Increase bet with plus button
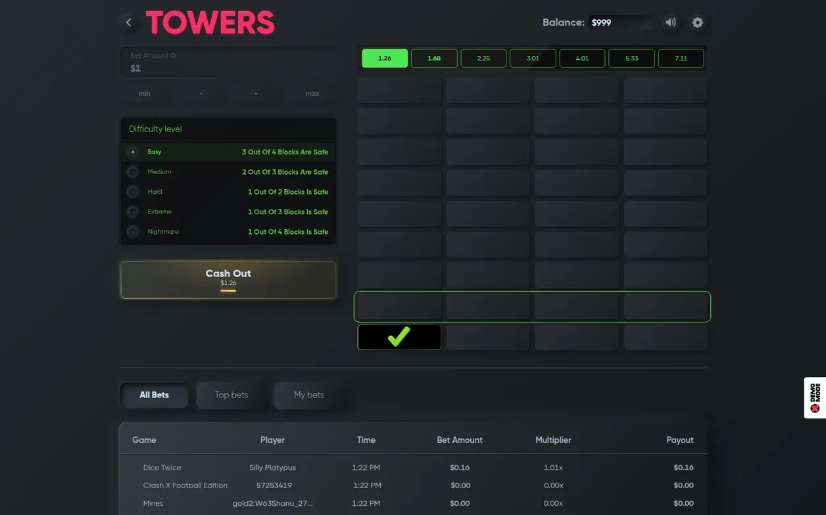This screenshot has width=826, height=515. [x=256, y=94]
